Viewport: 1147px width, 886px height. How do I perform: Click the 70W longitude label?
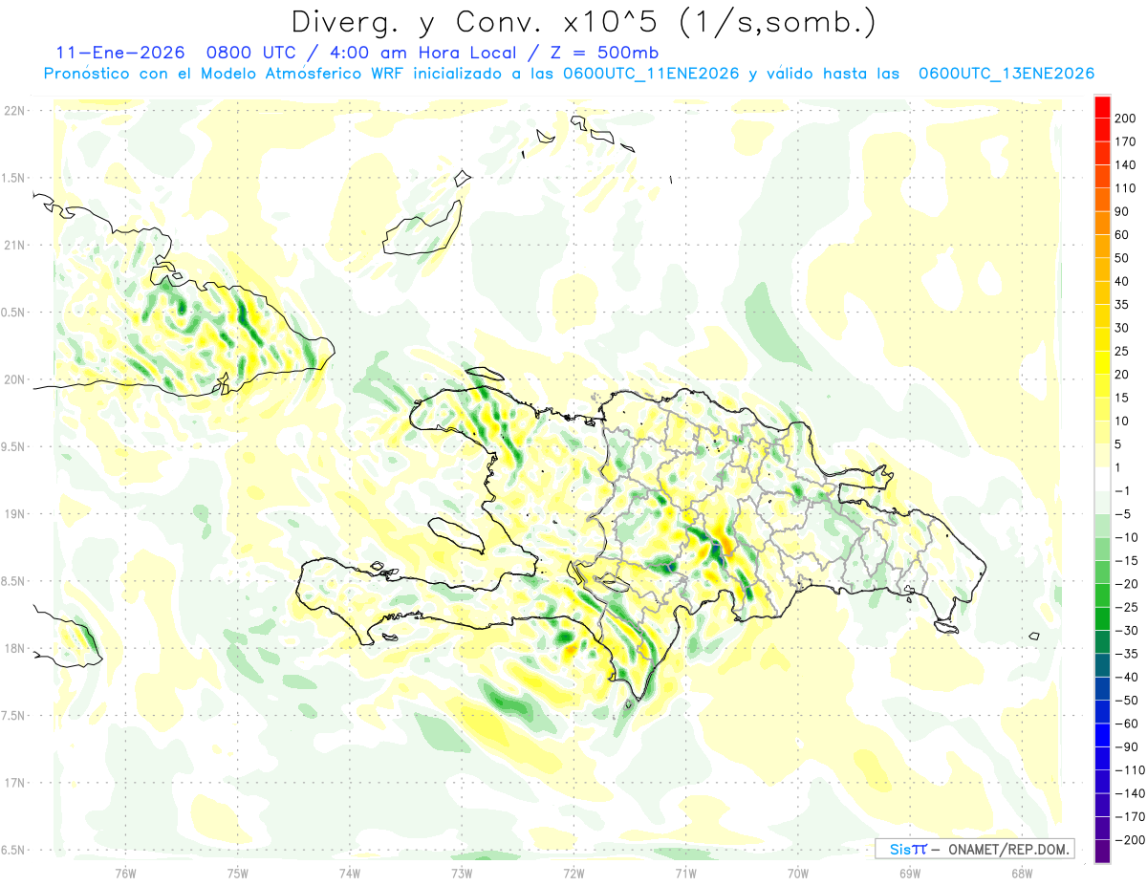[798, 874]
